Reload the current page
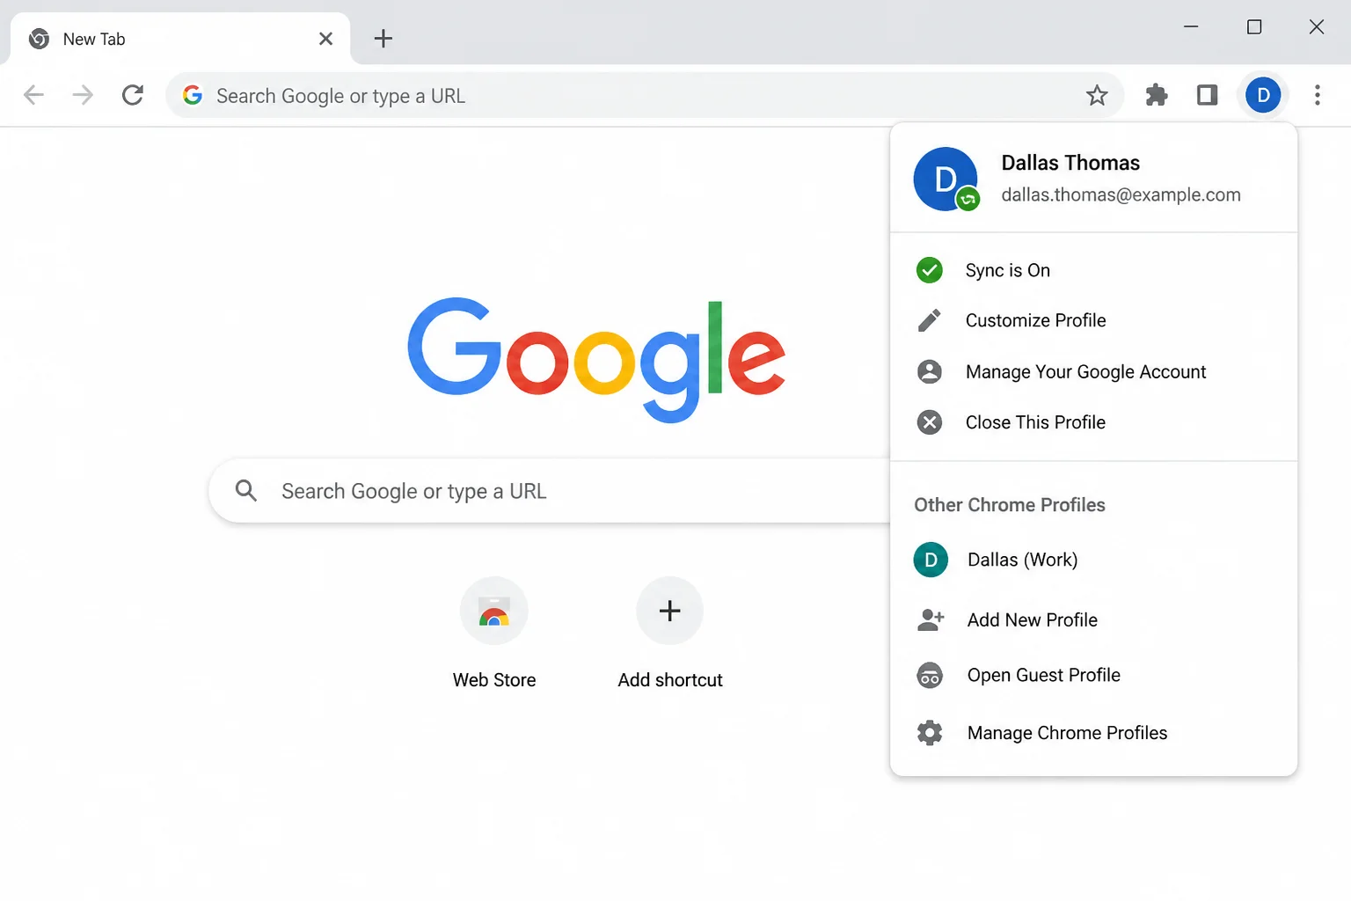Image resolution: width=1351 pixels, height=901 pixels. coord(133,95)
